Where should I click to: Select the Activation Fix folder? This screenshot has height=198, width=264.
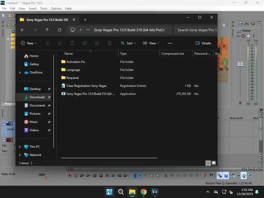[x=76, y=62]
